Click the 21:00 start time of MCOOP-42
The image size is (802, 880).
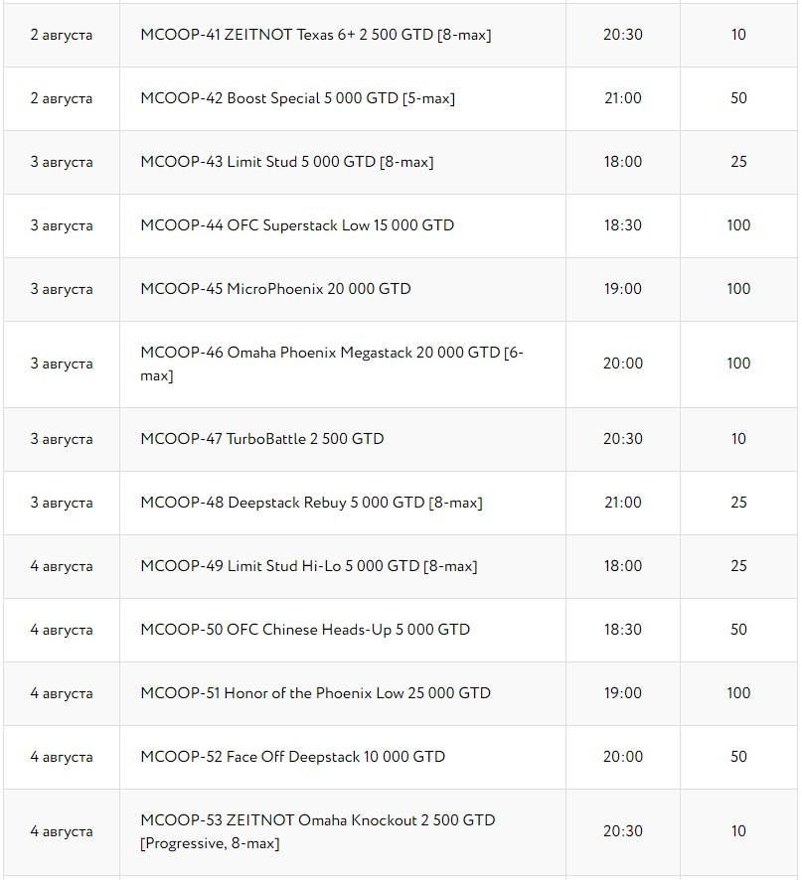tap(622, 98)
